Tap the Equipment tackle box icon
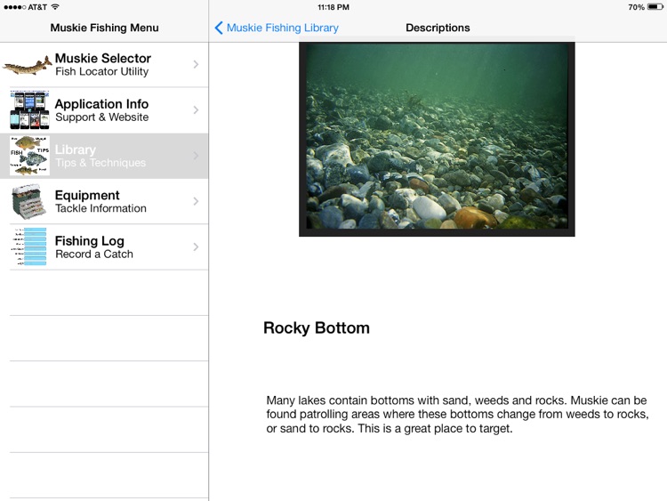Image resolution: width=667 pixels, height=501 pixels. pos(29,201)
